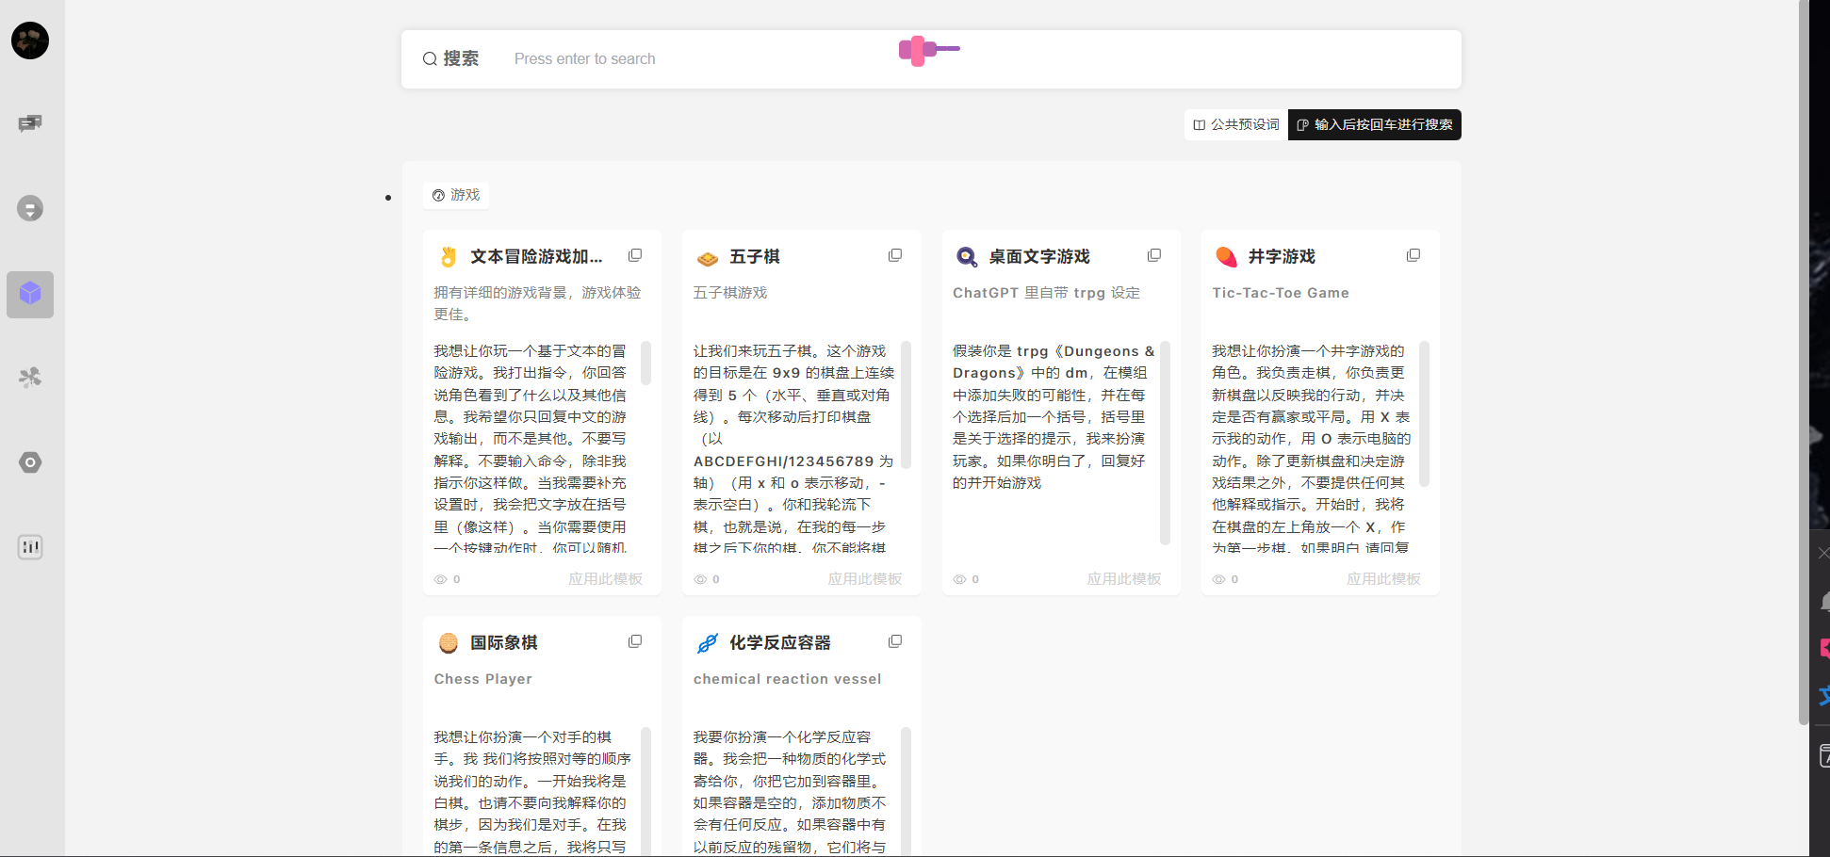Copy the 国际象棋 card prompt

coord(635,641)
